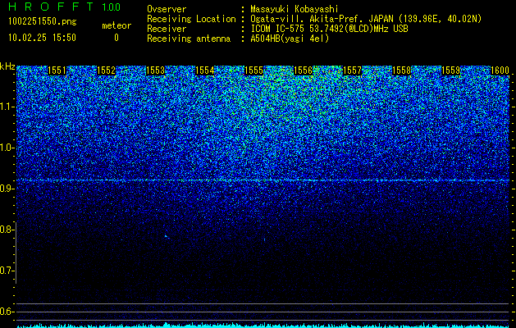The image size is (516, 328).
Task: Select the file name 1002251550.png
Action: (x=43, y=22)
